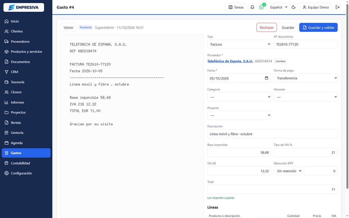
Task: Open Contabilidad section
Action: coord(26,163)
